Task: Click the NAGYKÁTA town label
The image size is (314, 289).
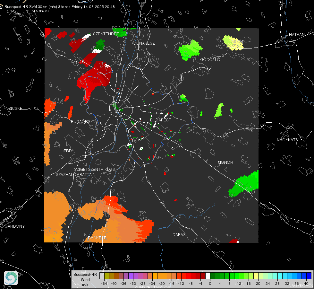Action: (x=287, y=140)
